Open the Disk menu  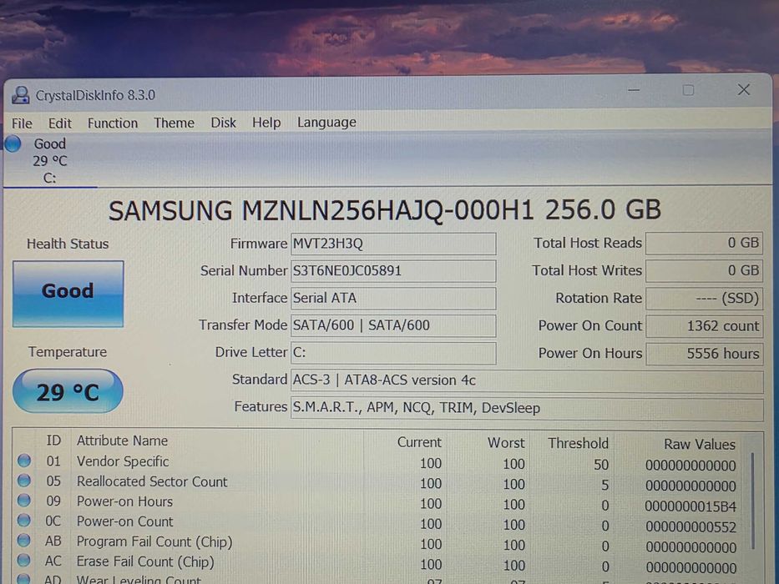click(223, 123)
